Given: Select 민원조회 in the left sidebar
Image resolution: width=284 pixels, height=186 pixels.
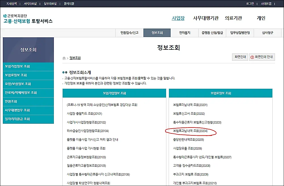Looking at the screenshot, I should click(28, 102).
